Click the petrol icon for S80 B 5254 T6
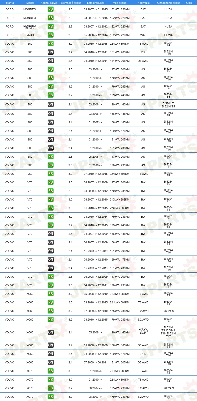Image resolution: width=197 pixels, height=401 pixels. pyautogui.click(x=51, y=69)
